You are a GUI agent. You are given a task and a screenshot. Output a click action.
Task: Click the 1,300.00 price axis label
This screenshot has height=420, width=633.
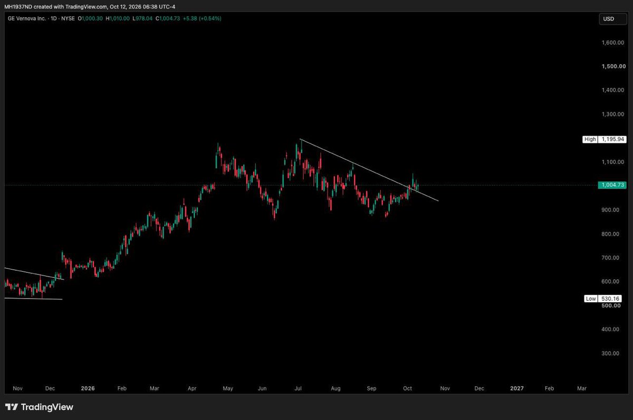(612, 114)
